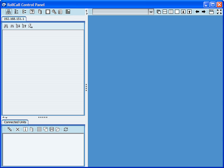Click the large binoculars find icon
Viewport: 224px width, 168px height.
(x=6, y=26)
